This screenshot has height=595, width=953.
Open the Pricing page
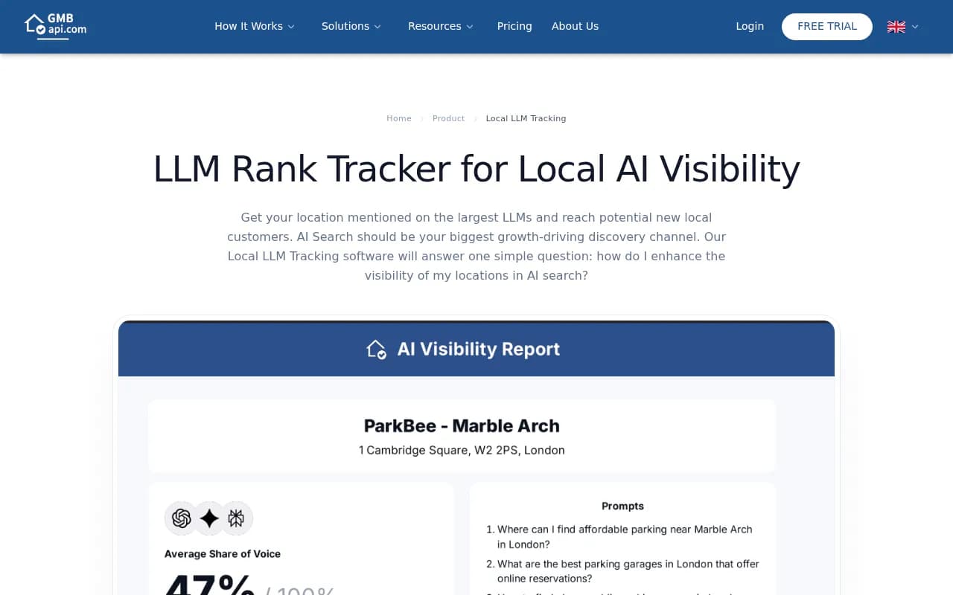pyautogui.click(x=514, y=26)
